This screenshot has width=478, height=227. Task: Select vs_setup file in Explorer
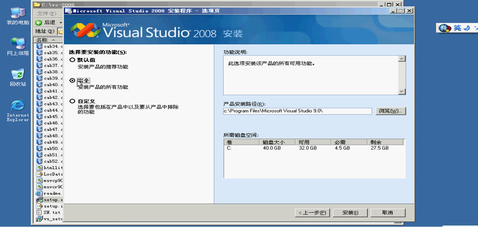[x=50, y=219]
